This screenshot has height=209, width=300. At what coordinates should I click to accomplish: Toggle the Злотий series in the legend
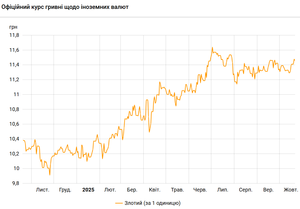tap(152, 203)
